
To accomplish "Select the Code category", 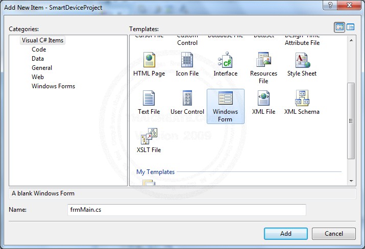I will (39, 49).
